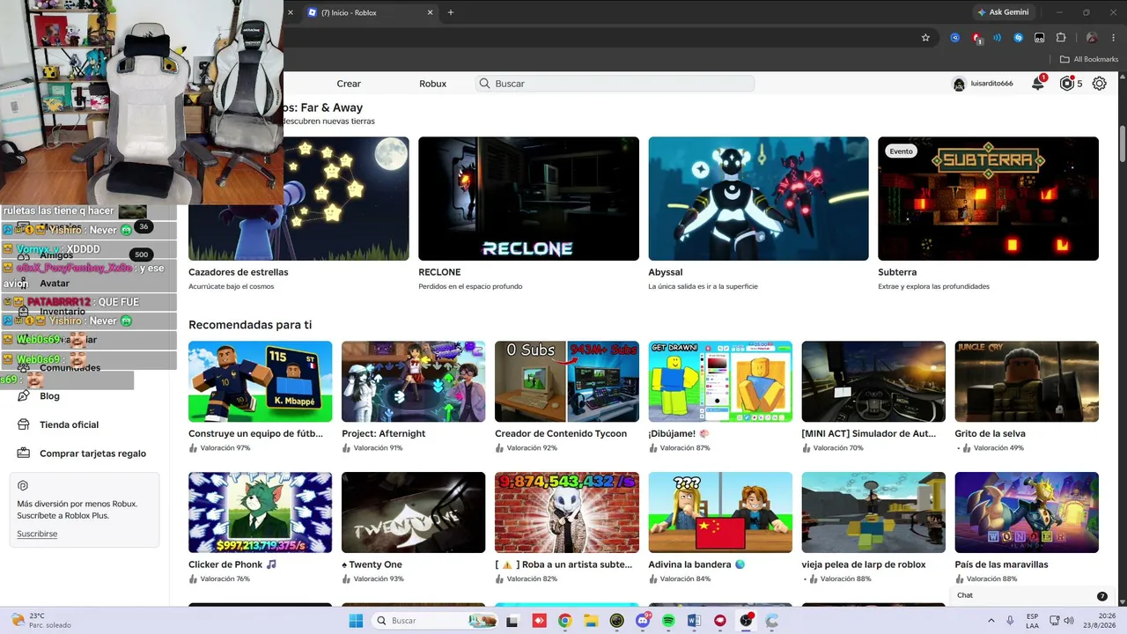Open the RECLONE game thumbnail
Image resolution: width=1127 pixels, height=634 pixels.
(x=528, y=198)
